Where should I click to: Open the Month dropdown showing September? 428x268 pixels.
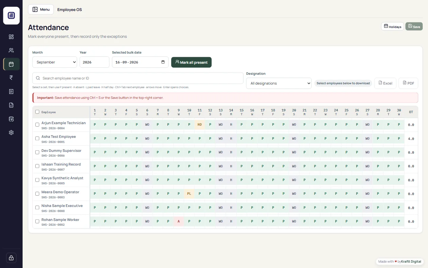pos(55,62)
